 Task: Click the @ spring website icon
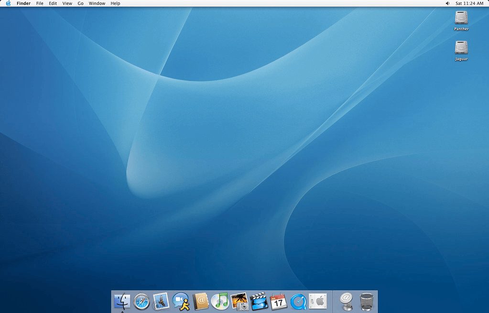point(346,302)
